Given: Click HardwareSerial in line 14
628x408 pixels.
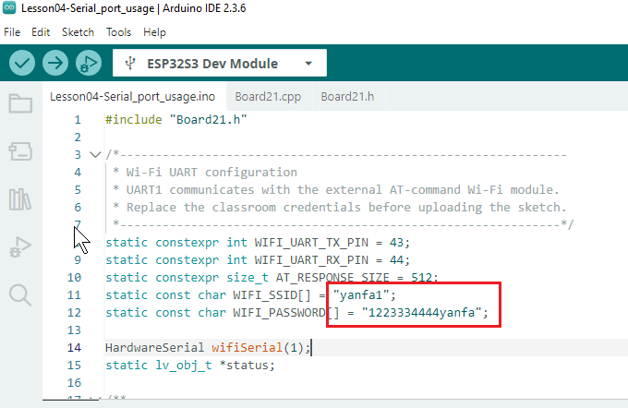Looking at the screenshot, I should click(154, 347).
